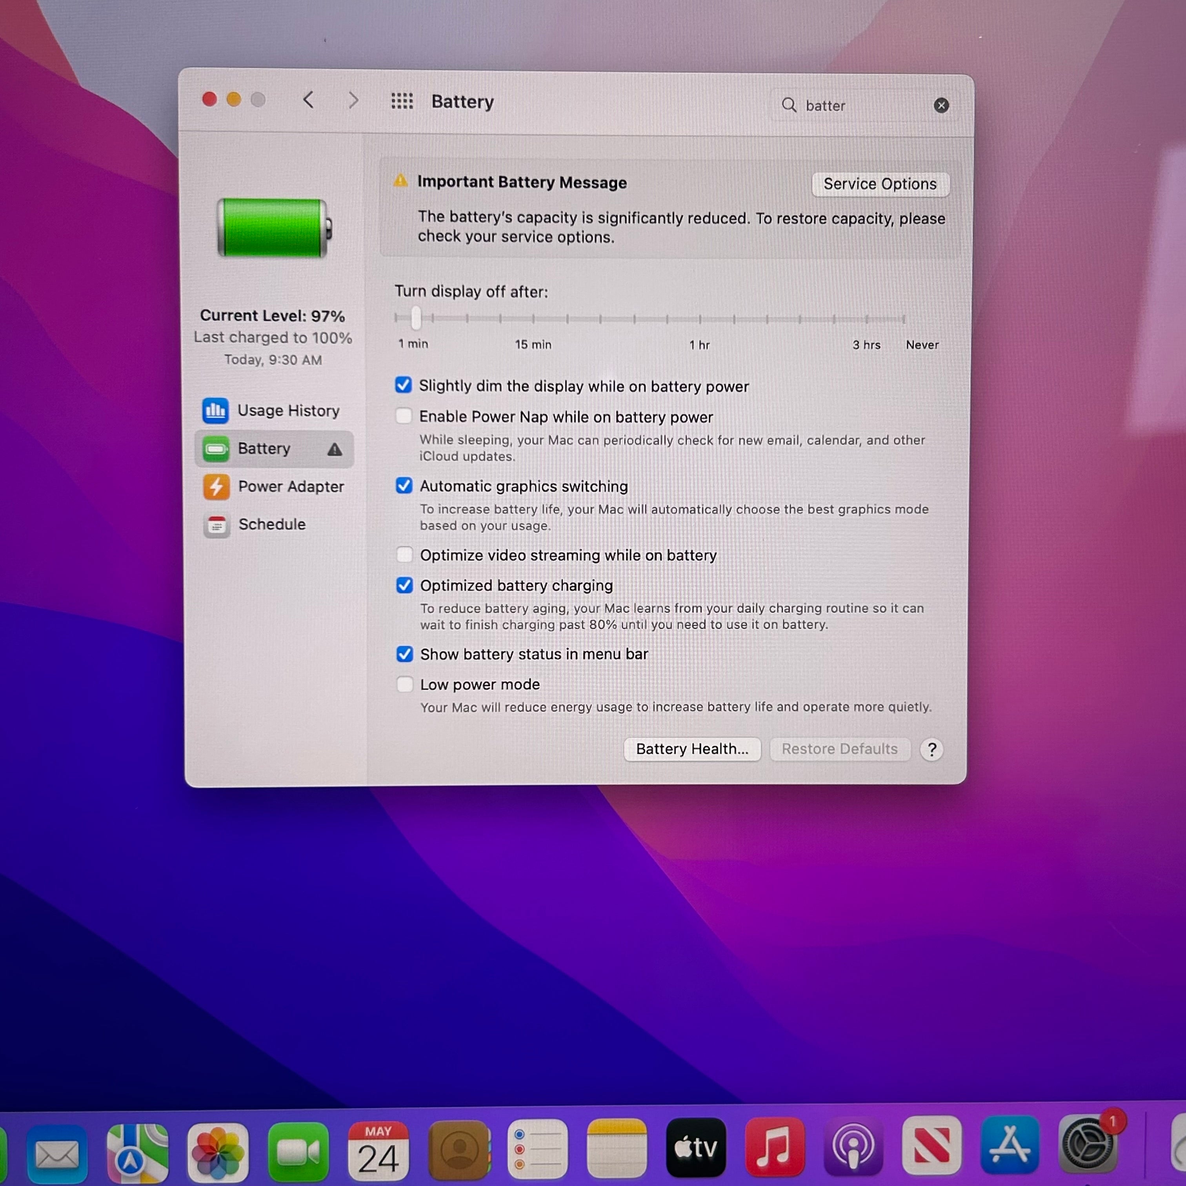The image size is (1186, 1186).
Task: Click the Current Level: 97% text
Action: 273,316
